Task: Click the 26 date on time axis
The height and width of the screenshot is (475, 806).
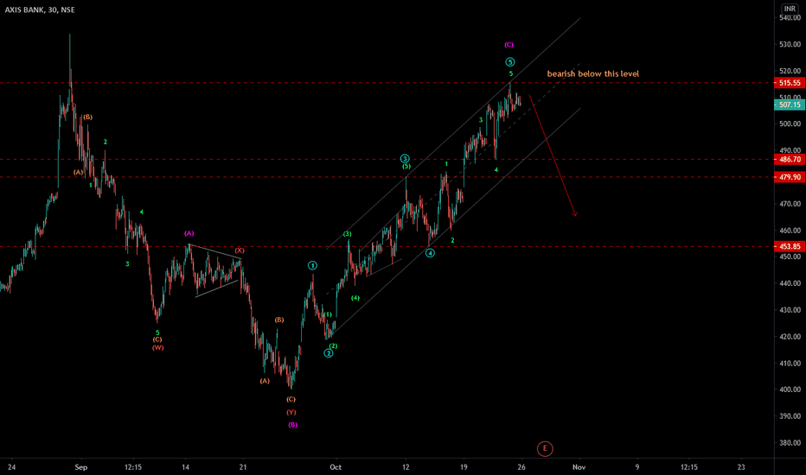Action: 521,467
